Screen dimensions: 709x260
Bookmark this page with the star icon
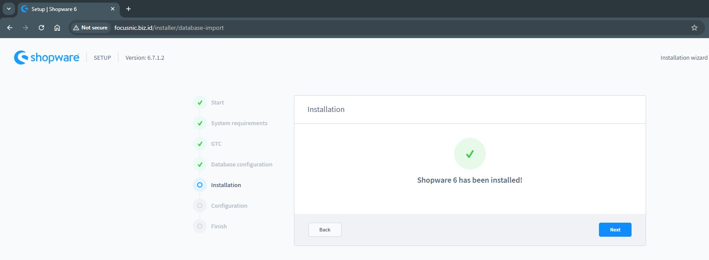pyautogui.click(x=694, y=28)
